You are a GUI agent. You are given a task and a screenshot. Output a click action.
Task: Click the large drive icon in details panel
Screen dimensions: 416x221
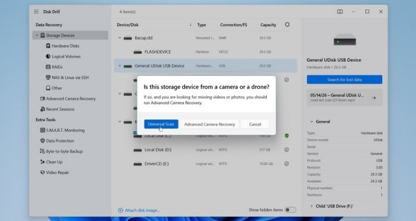pos(344,40)
